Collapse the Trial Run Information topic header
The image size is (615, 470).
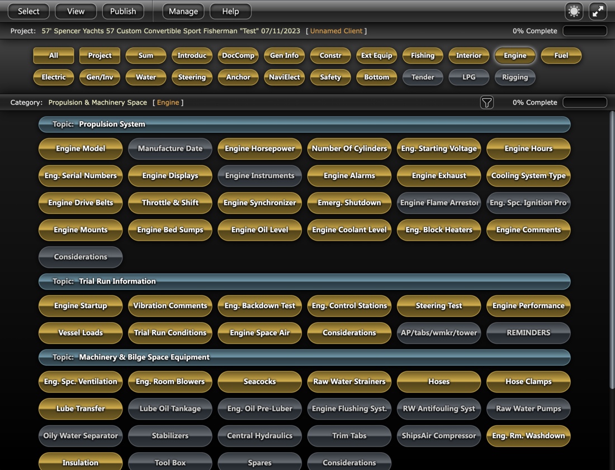pos(304,281)
